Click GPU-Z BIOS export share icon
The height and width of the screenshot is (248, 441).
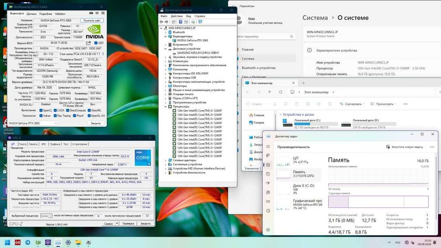point(88,43)
